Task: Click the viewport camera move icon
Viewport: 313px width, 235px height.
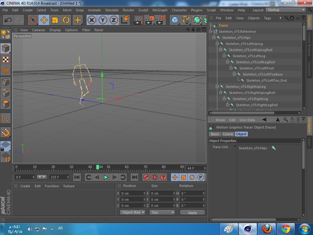Action: pyautogui.click(x=188, y=30)
